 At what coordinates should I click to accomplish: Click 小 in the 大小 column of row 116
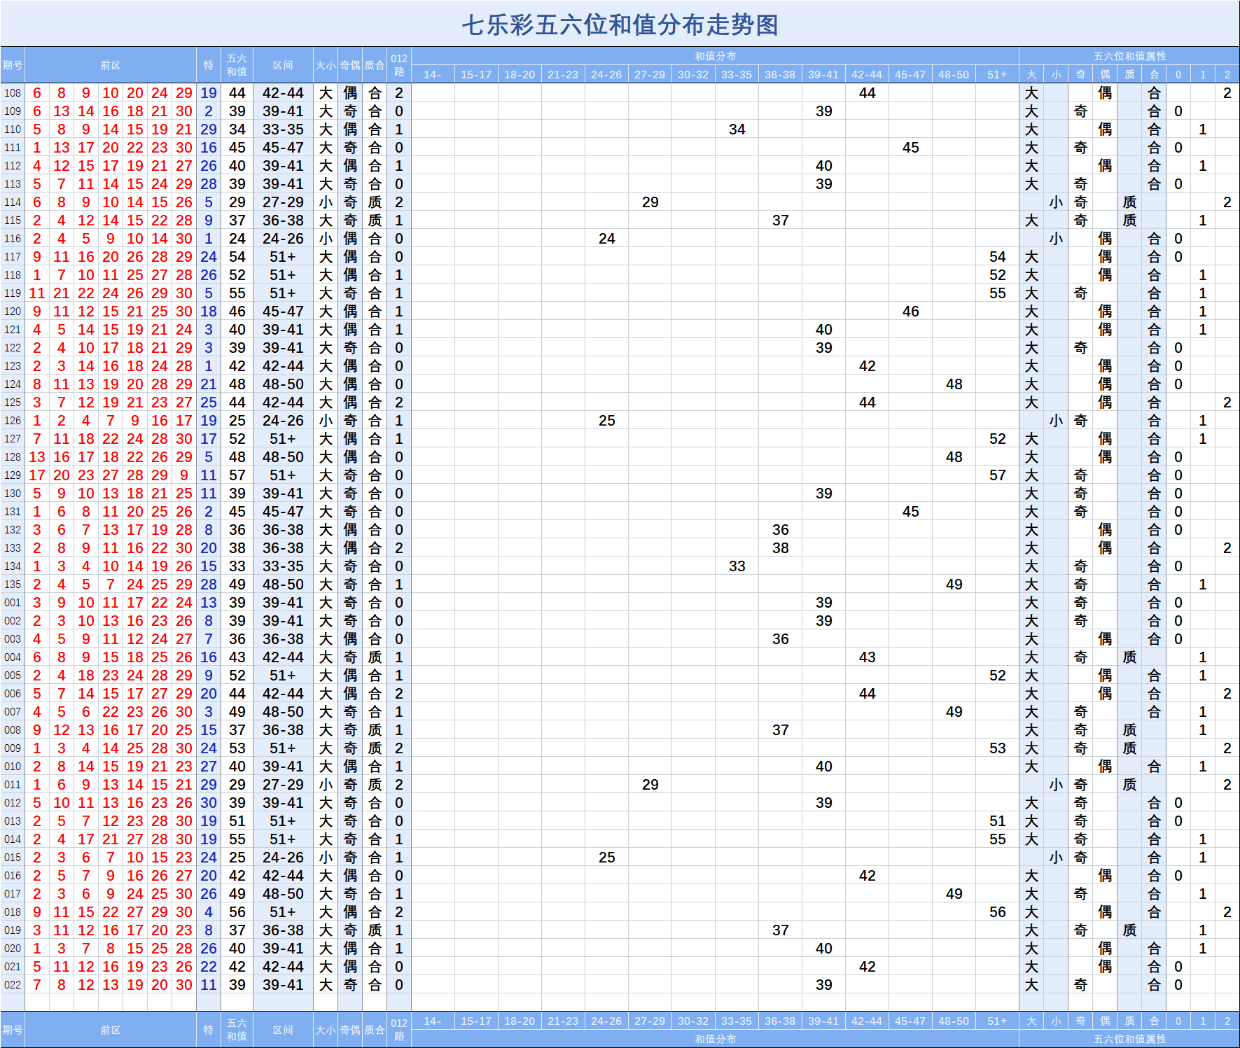click(x=326, y=239)
